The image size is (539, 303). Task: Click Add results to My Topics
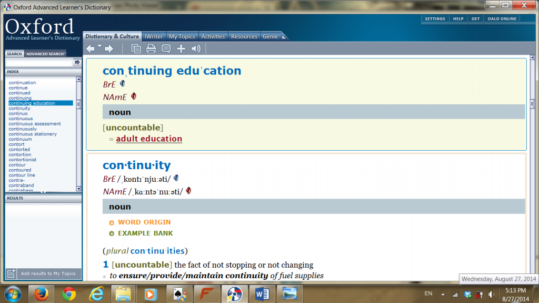(48, 273)
